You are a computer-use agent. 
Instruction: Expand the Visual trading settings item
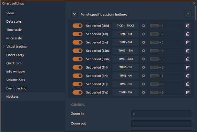tap(4, 47)
